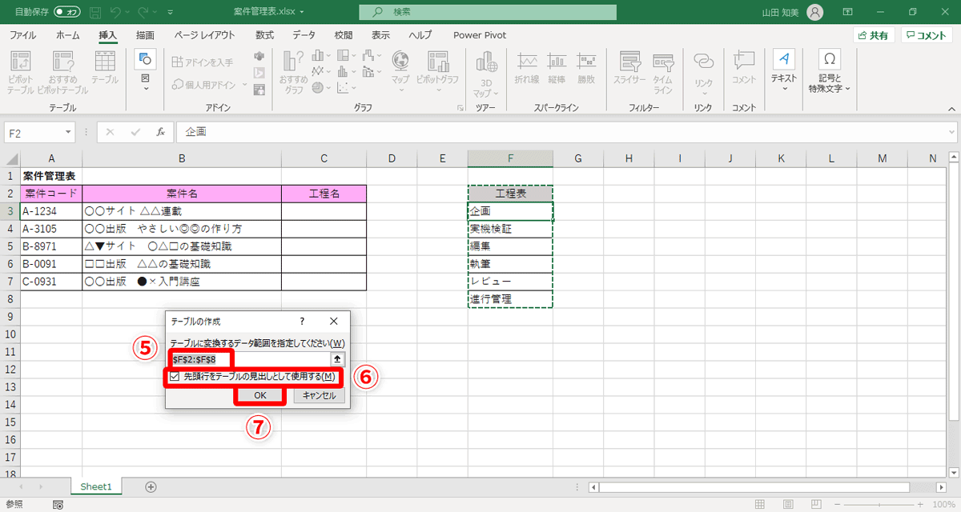Screen dimensions: 961x512
Task: Click OK in the テーブルの作成 dialog
Action: (x=260, y=395)
